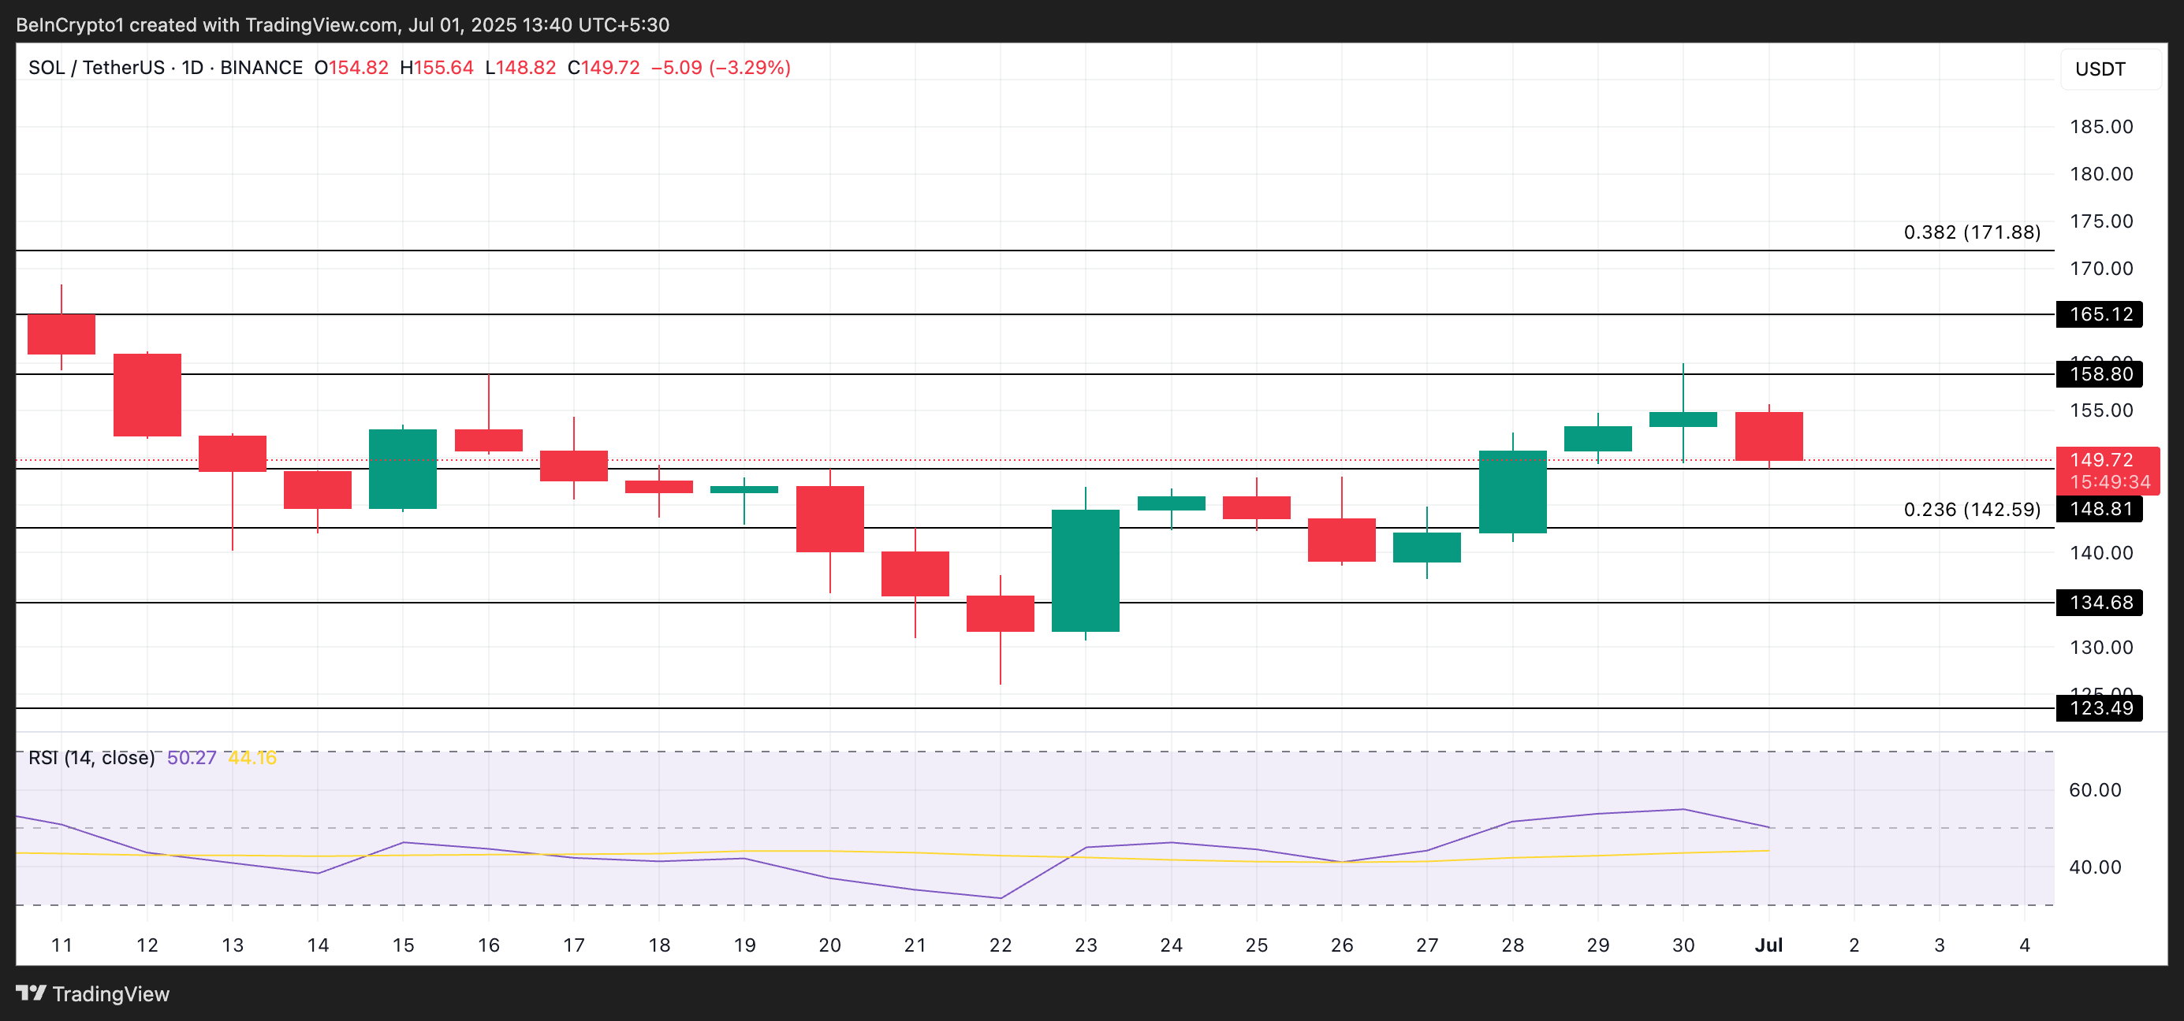Click the 123.49 support price label

[2100, 709]
